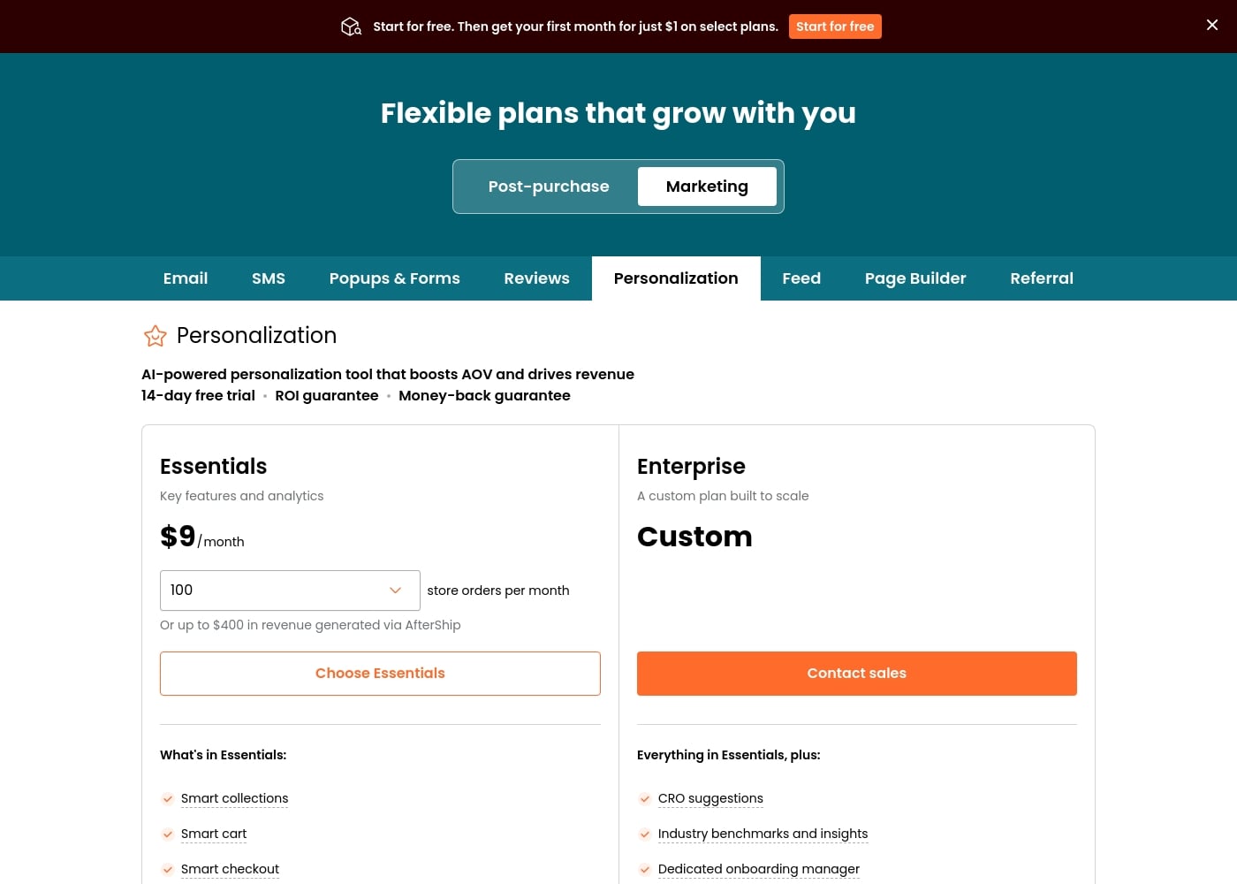1237x884 pixels.
Task: Close the promotional banner
Action: pos(1212,25)
